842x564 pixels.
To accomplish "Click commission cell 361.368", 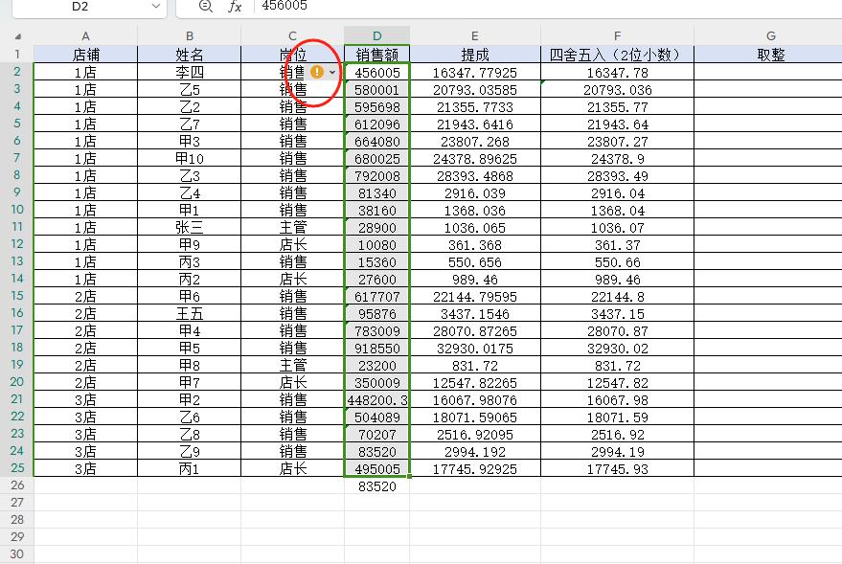I will pos(475,244).
